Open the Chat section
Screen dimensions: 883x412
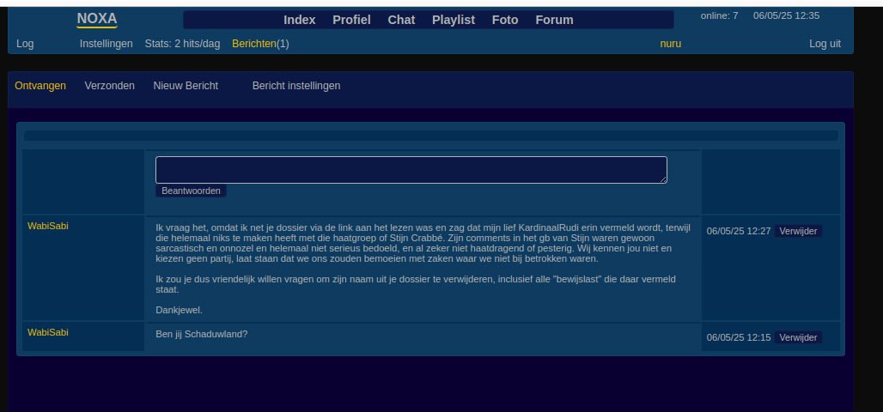tap(401, 20)
